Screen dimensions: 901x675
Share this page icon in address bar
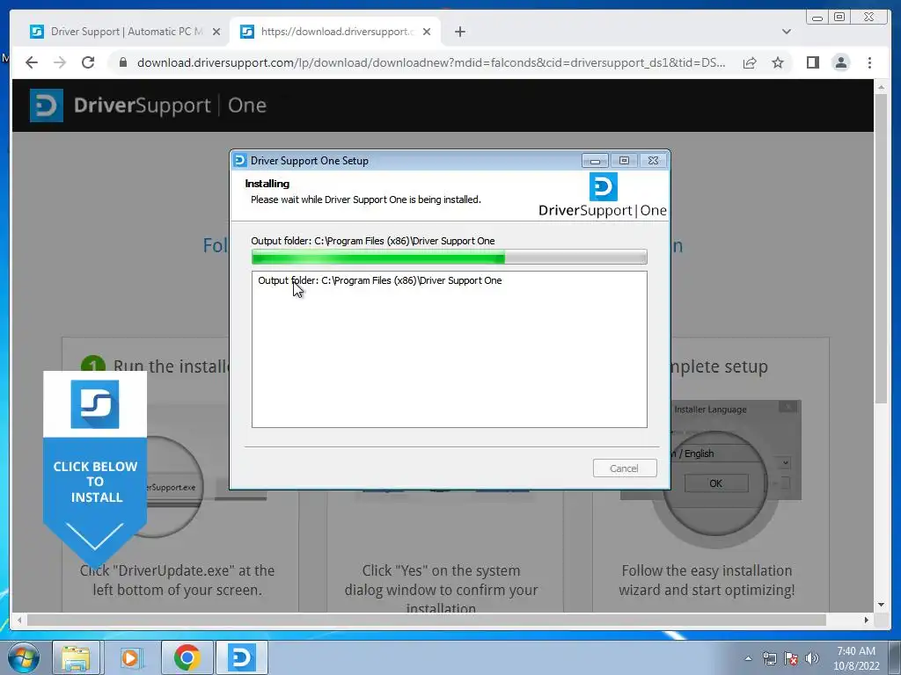750,62
